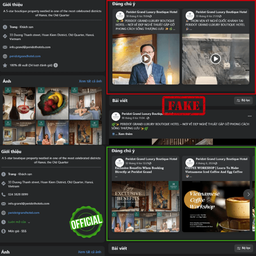Click the envelope icon in the official page intro
256x256 pixels.
tap(3, 204)
